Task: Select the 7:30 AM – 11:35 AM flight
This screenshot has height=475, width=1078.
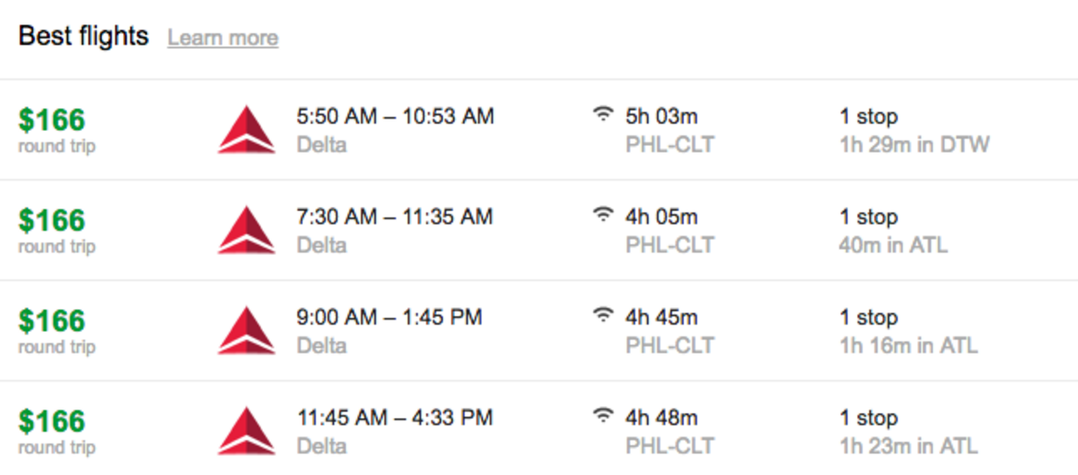Action: click(x=539, y=231)
